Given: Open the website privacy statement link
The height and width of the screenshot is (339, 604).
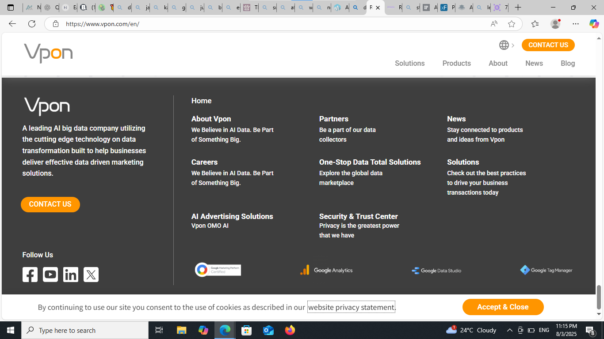Looking at the screenshot, I should [x=351, y=307].
